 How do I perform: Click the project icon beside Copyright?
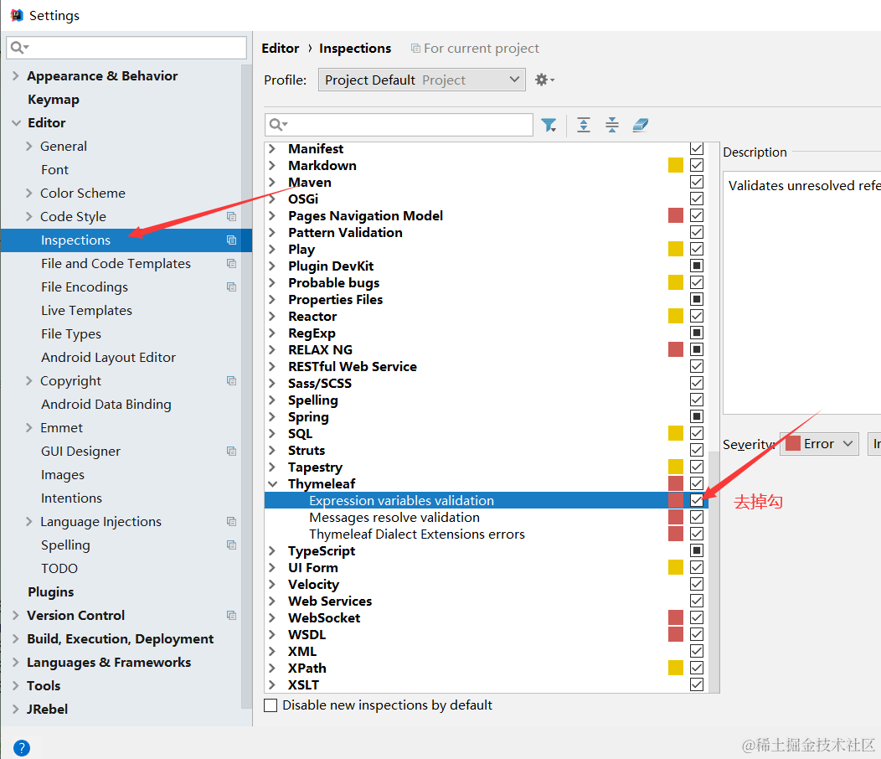pos(231,380)
